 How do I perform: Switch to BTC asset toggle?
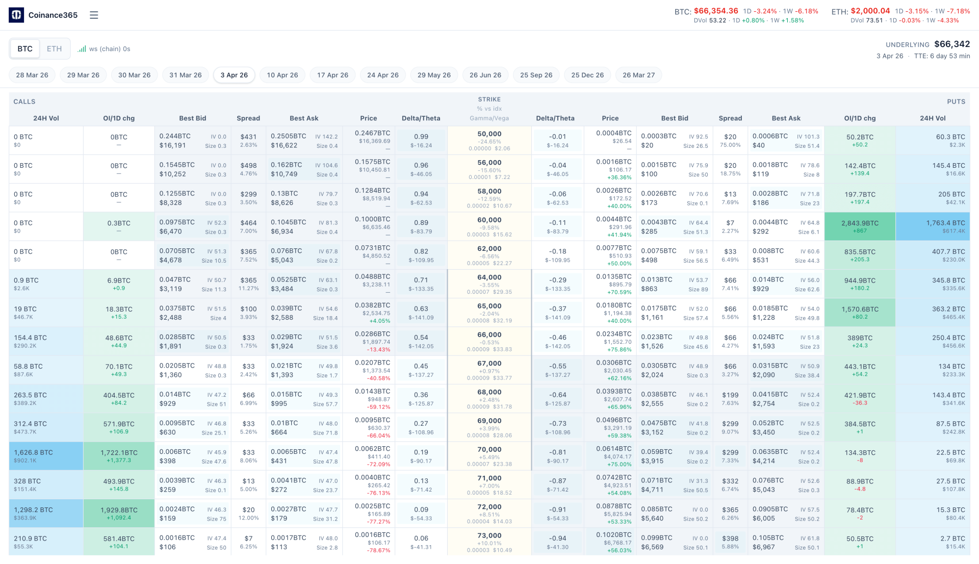25,49
